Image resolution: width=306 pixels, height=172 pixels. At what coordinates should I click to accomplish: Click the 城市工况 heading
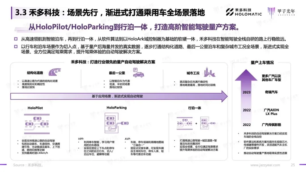(x=193, y=73)
